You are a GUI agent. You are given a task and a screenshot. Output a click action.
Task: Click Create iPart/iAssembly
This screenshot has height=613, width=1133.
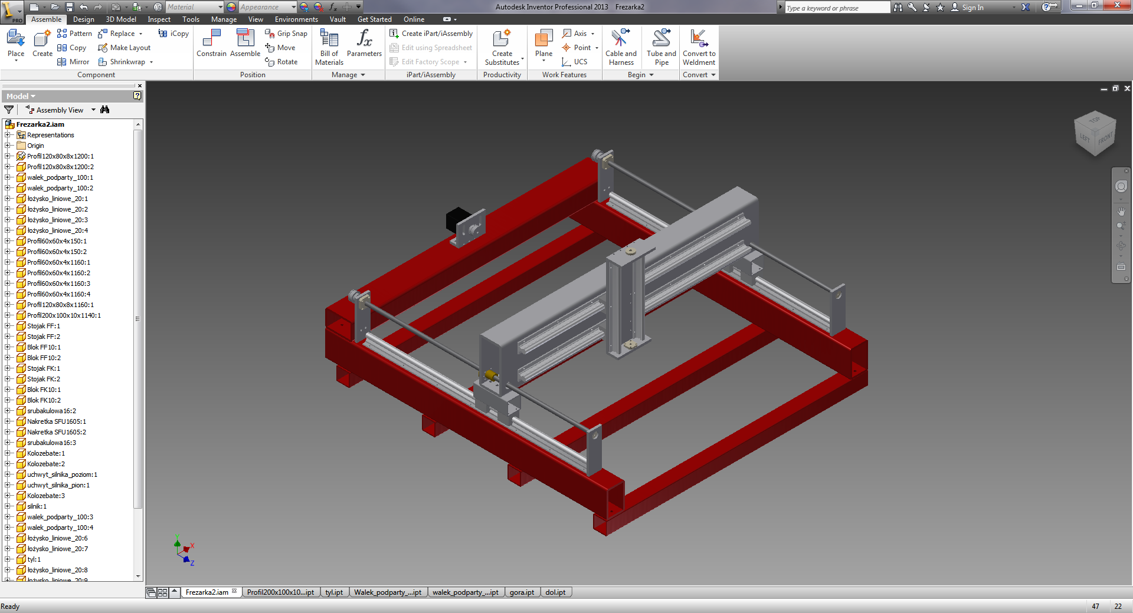(431, 34)
